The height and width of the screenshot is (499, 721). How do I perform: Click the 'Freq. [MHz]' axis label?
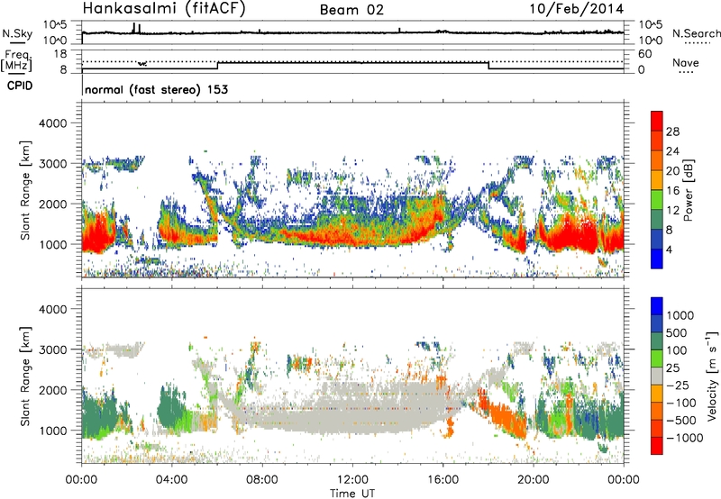(x=16, y=60)
